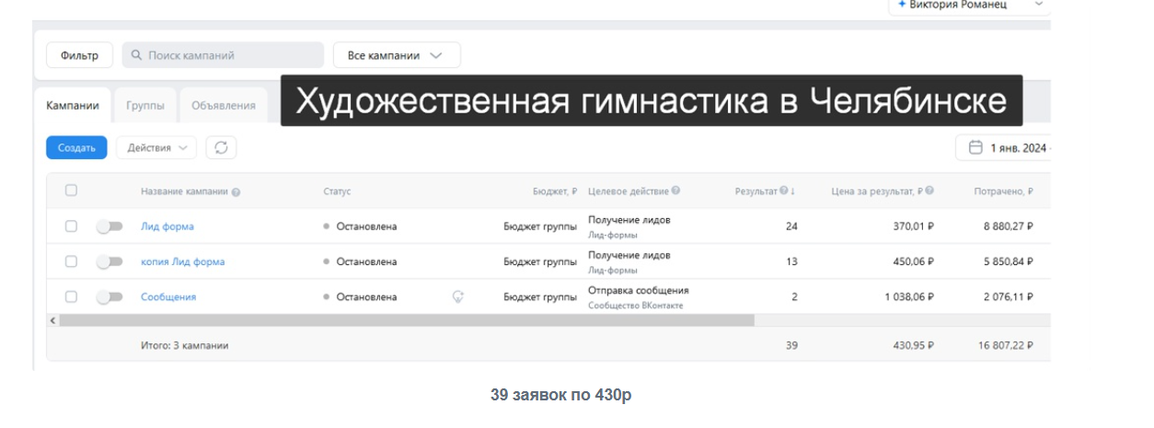The height and width of the screenshot is (428, 1154).
Task: Click left arrow of horizontal scrollbar
Action: 52,320
